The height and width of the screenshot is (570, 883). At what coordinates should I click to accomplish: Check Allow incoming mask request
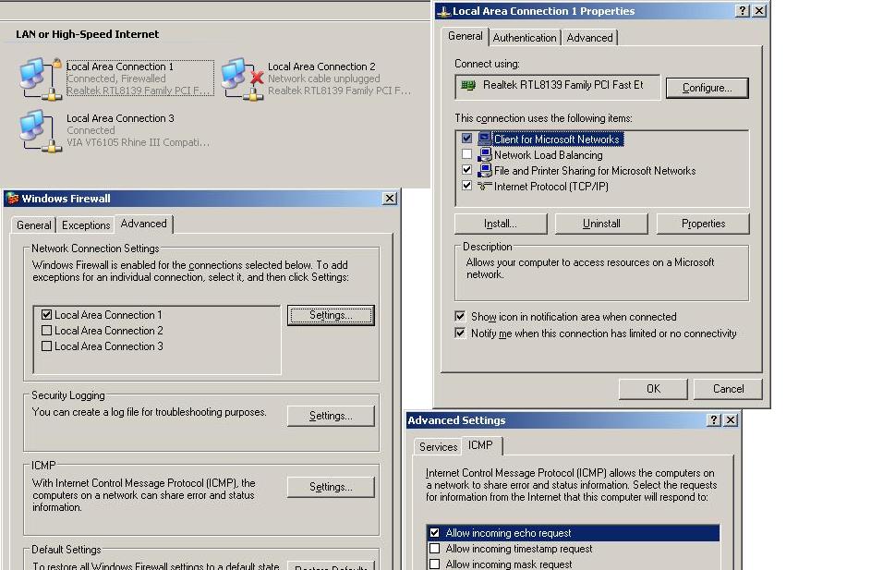pyautogui.click(x=435, y=564)
